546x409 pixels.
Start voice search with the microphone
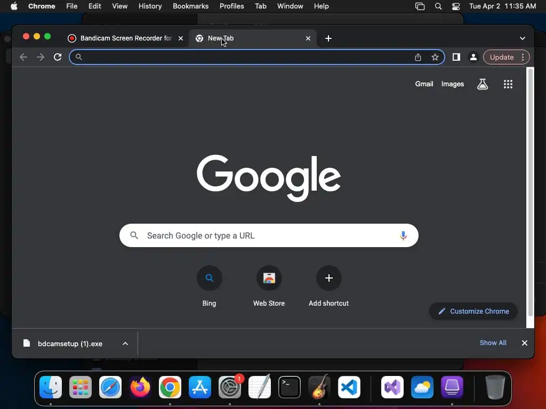[403, 235]
